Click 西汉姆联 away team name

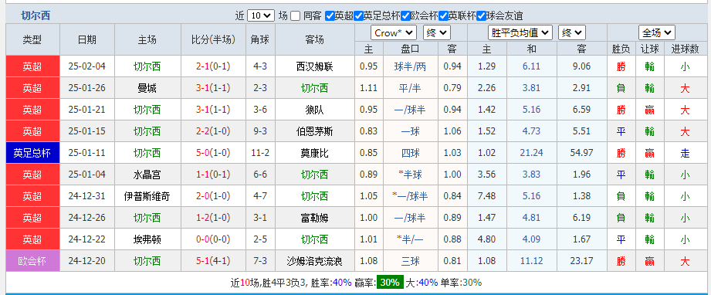pos(315,66)
